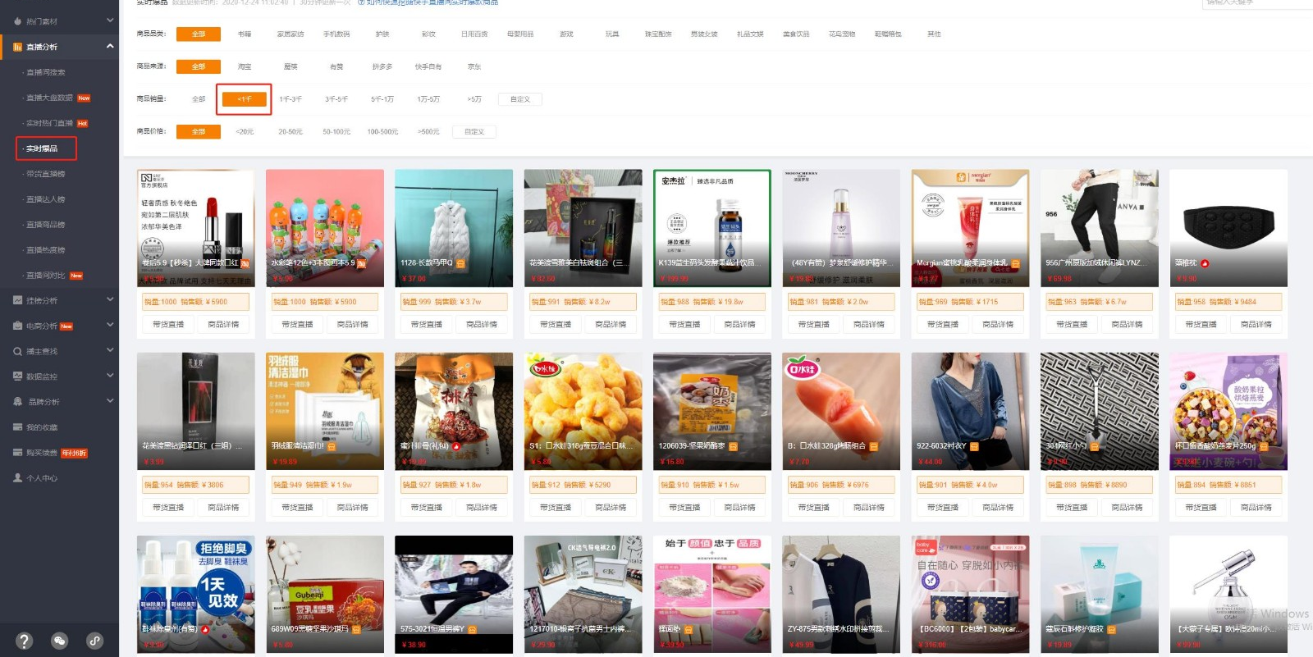Screen dimensions: 1313x657
Task: Click the keyword search input field
Action: (x=1257, y=3)
